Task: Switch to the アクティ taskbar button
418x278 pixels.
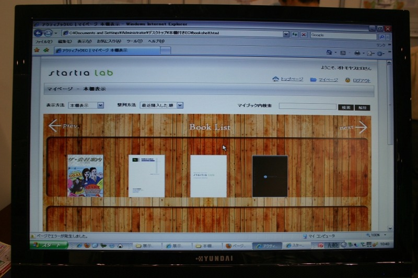Action: pyautogui.click(x=268, y=246)
